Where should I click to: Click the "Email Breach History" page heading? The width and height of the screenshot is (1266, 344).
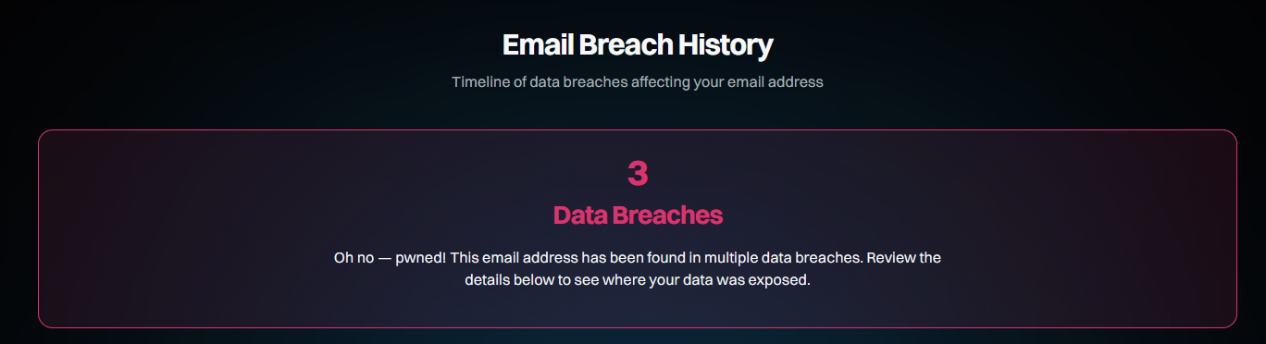click(638, 44)
